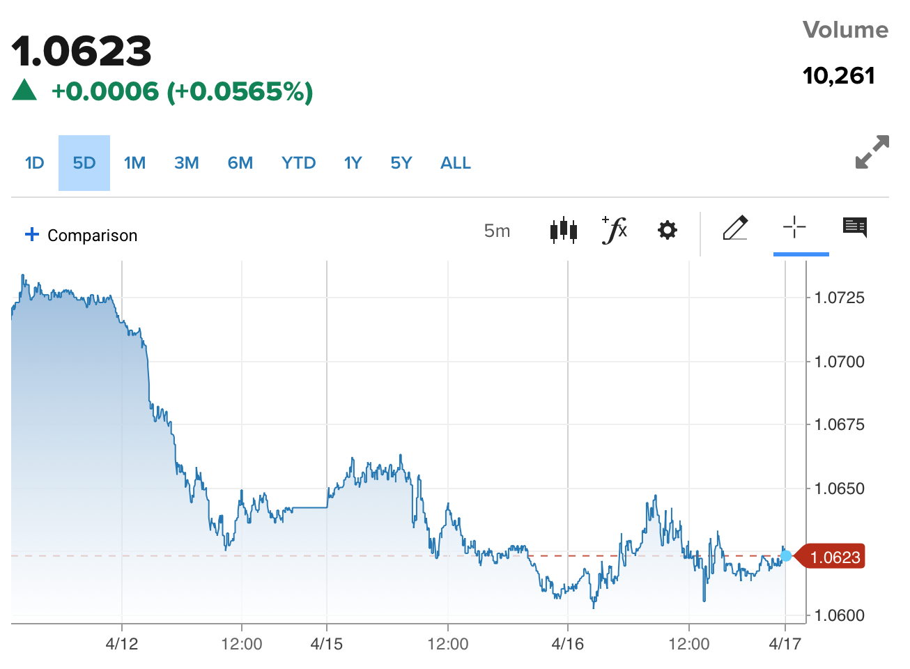Switch to the 5Y range
The image size is (910, 669).
tap(401, 163)
